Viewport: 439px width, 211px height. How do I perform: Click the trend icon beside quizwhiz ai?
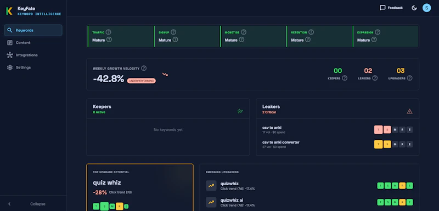211,202
